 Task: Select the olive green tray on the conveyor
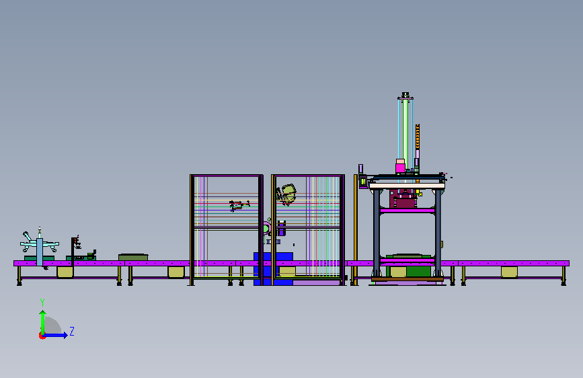[x=133, y=257]
